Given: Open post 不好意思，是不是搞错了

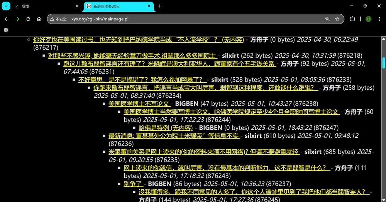Looking at the screenshot, I should click(142, 80).
